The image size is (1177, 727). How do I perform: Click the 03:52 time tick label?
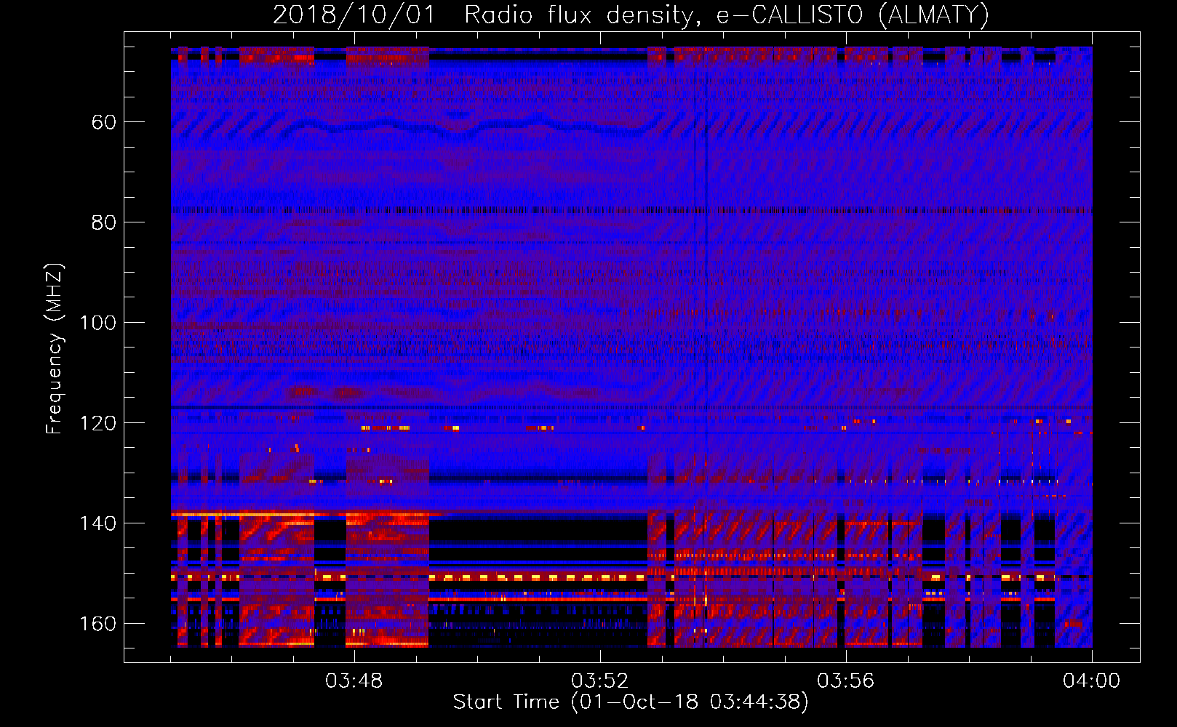(600, 681)
